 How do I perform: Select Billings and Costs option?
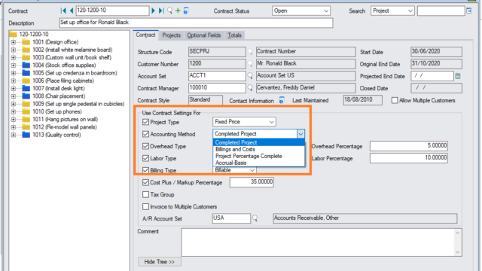point(259,149)
